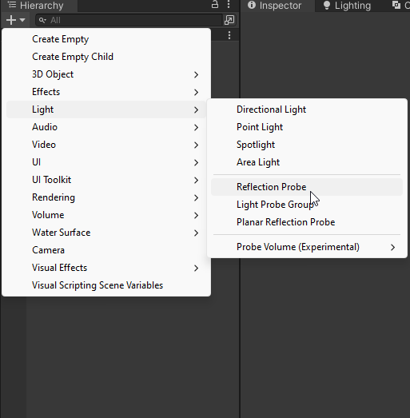Expand the Effects submenu
Viewport: 410px width, 418px height.
click(x=106, y=92)
